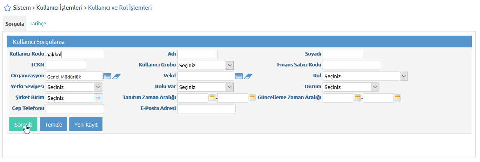
Task: Open the Organizasyon lookup list icon
Action: 107,76
